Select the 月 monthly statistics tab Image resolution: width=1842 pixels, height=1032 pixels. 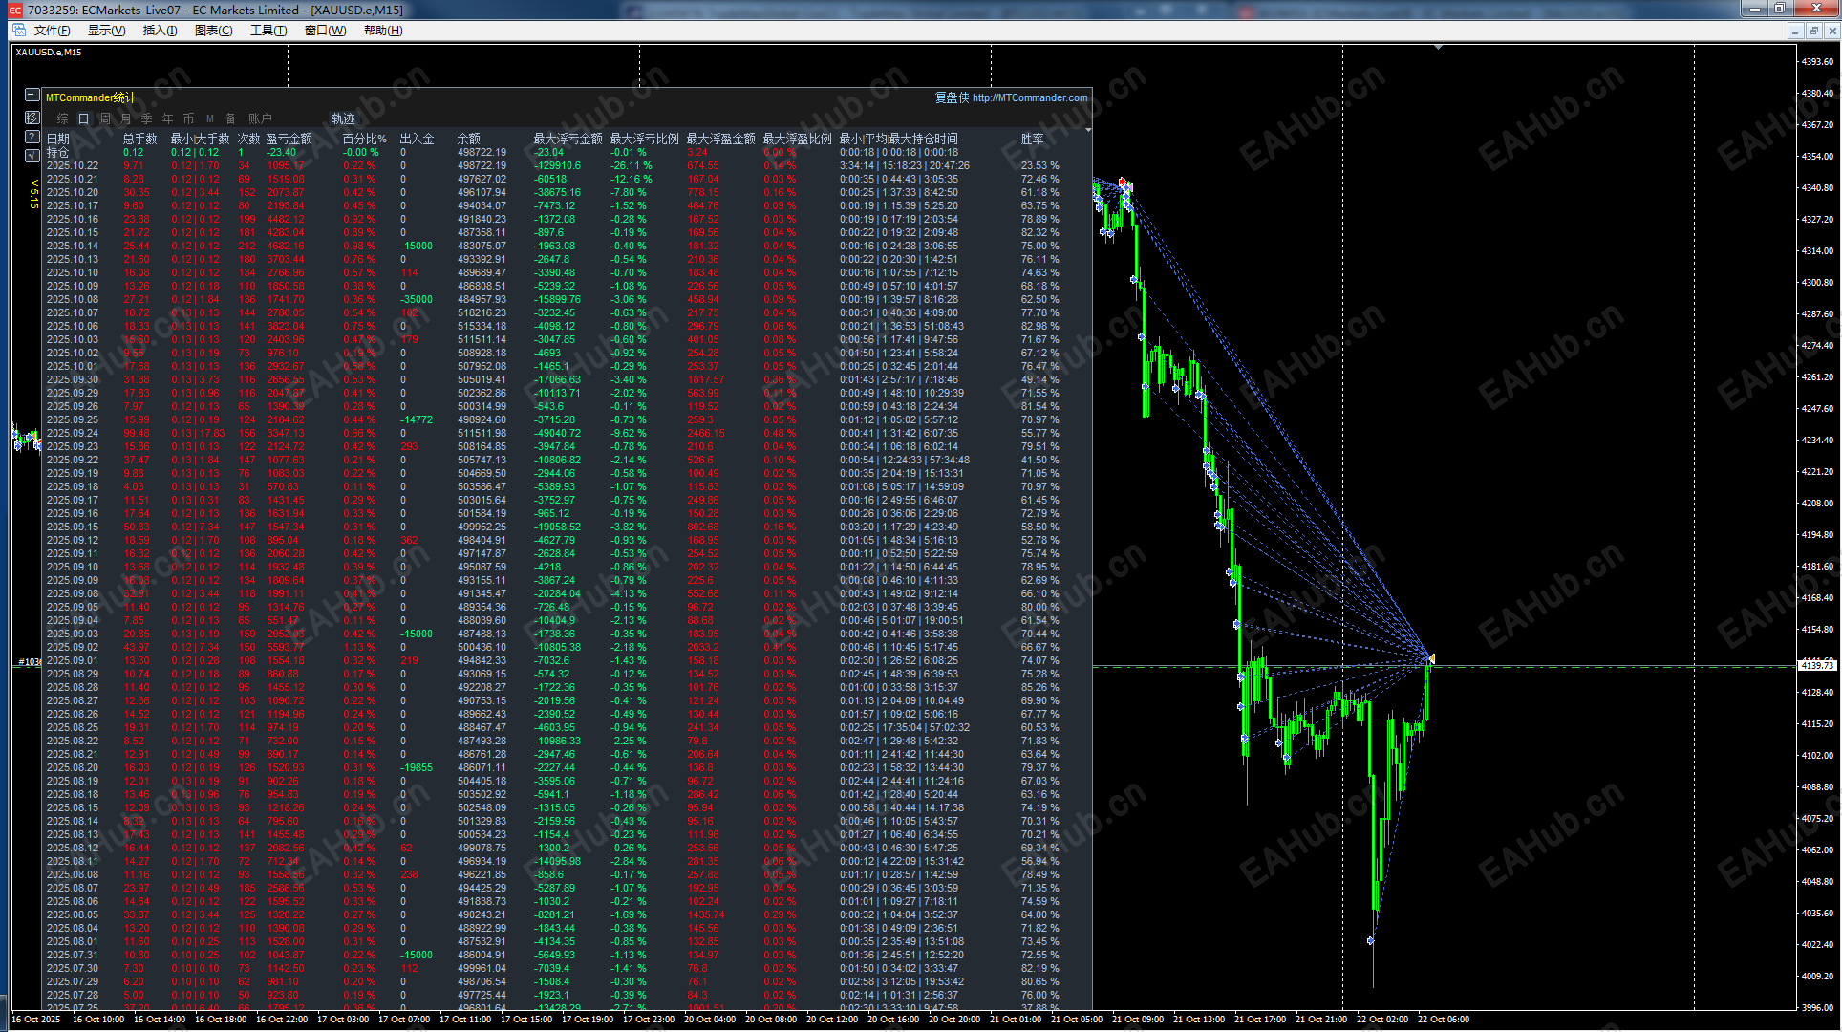pos(125,118)
